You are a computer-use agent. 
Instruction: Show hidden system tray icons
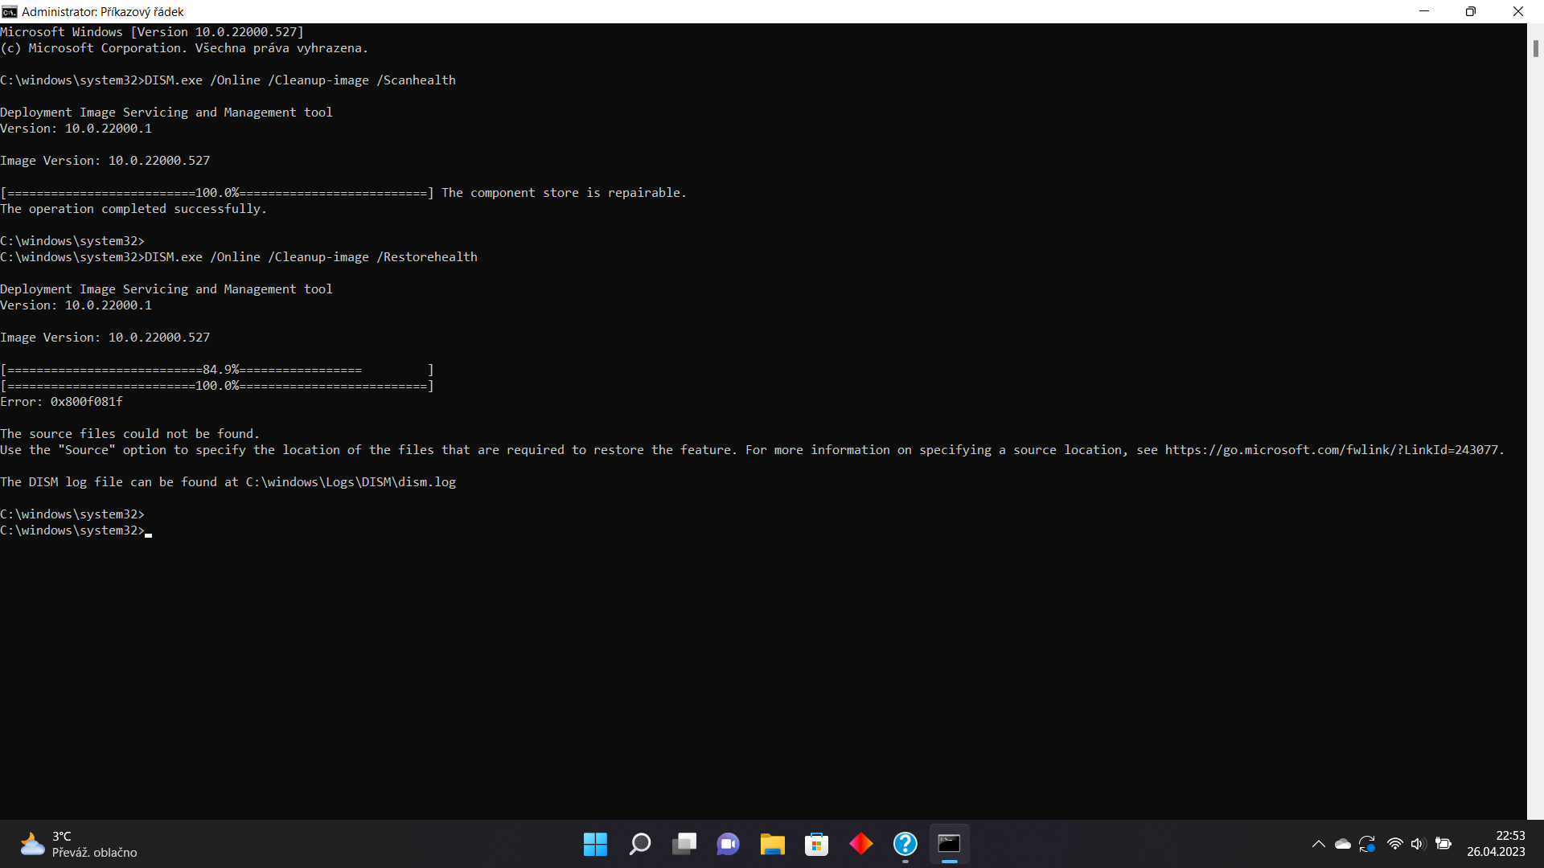tap(1319, 844)
